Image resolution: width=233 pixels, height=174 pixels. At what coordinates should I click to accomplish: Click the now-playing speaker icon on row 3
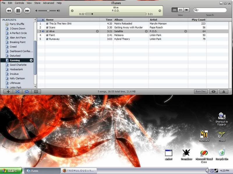point(43,31)
